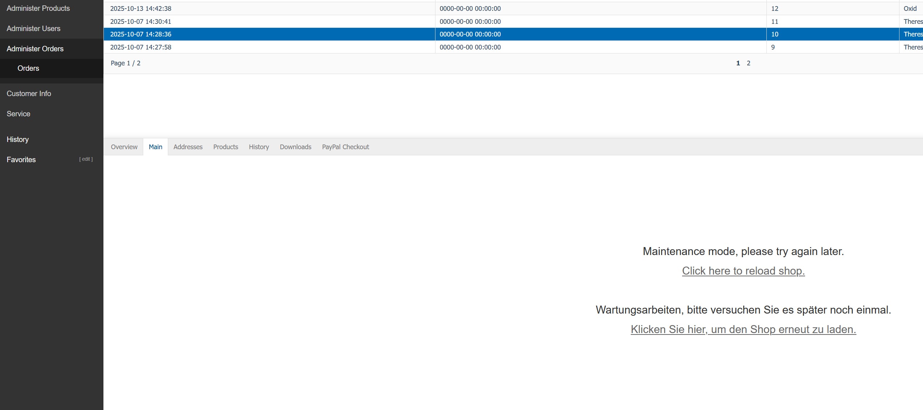Open the order History tab
The height and width of the screenshot is (410, 923).
click(259, 147)
